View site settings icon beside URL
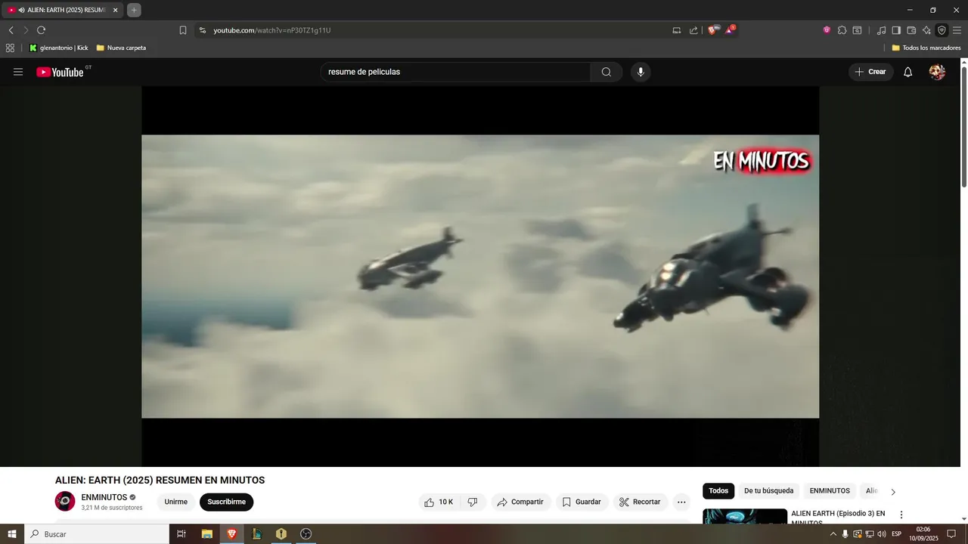Screen dimensions: 968x544 click(202, 30)
